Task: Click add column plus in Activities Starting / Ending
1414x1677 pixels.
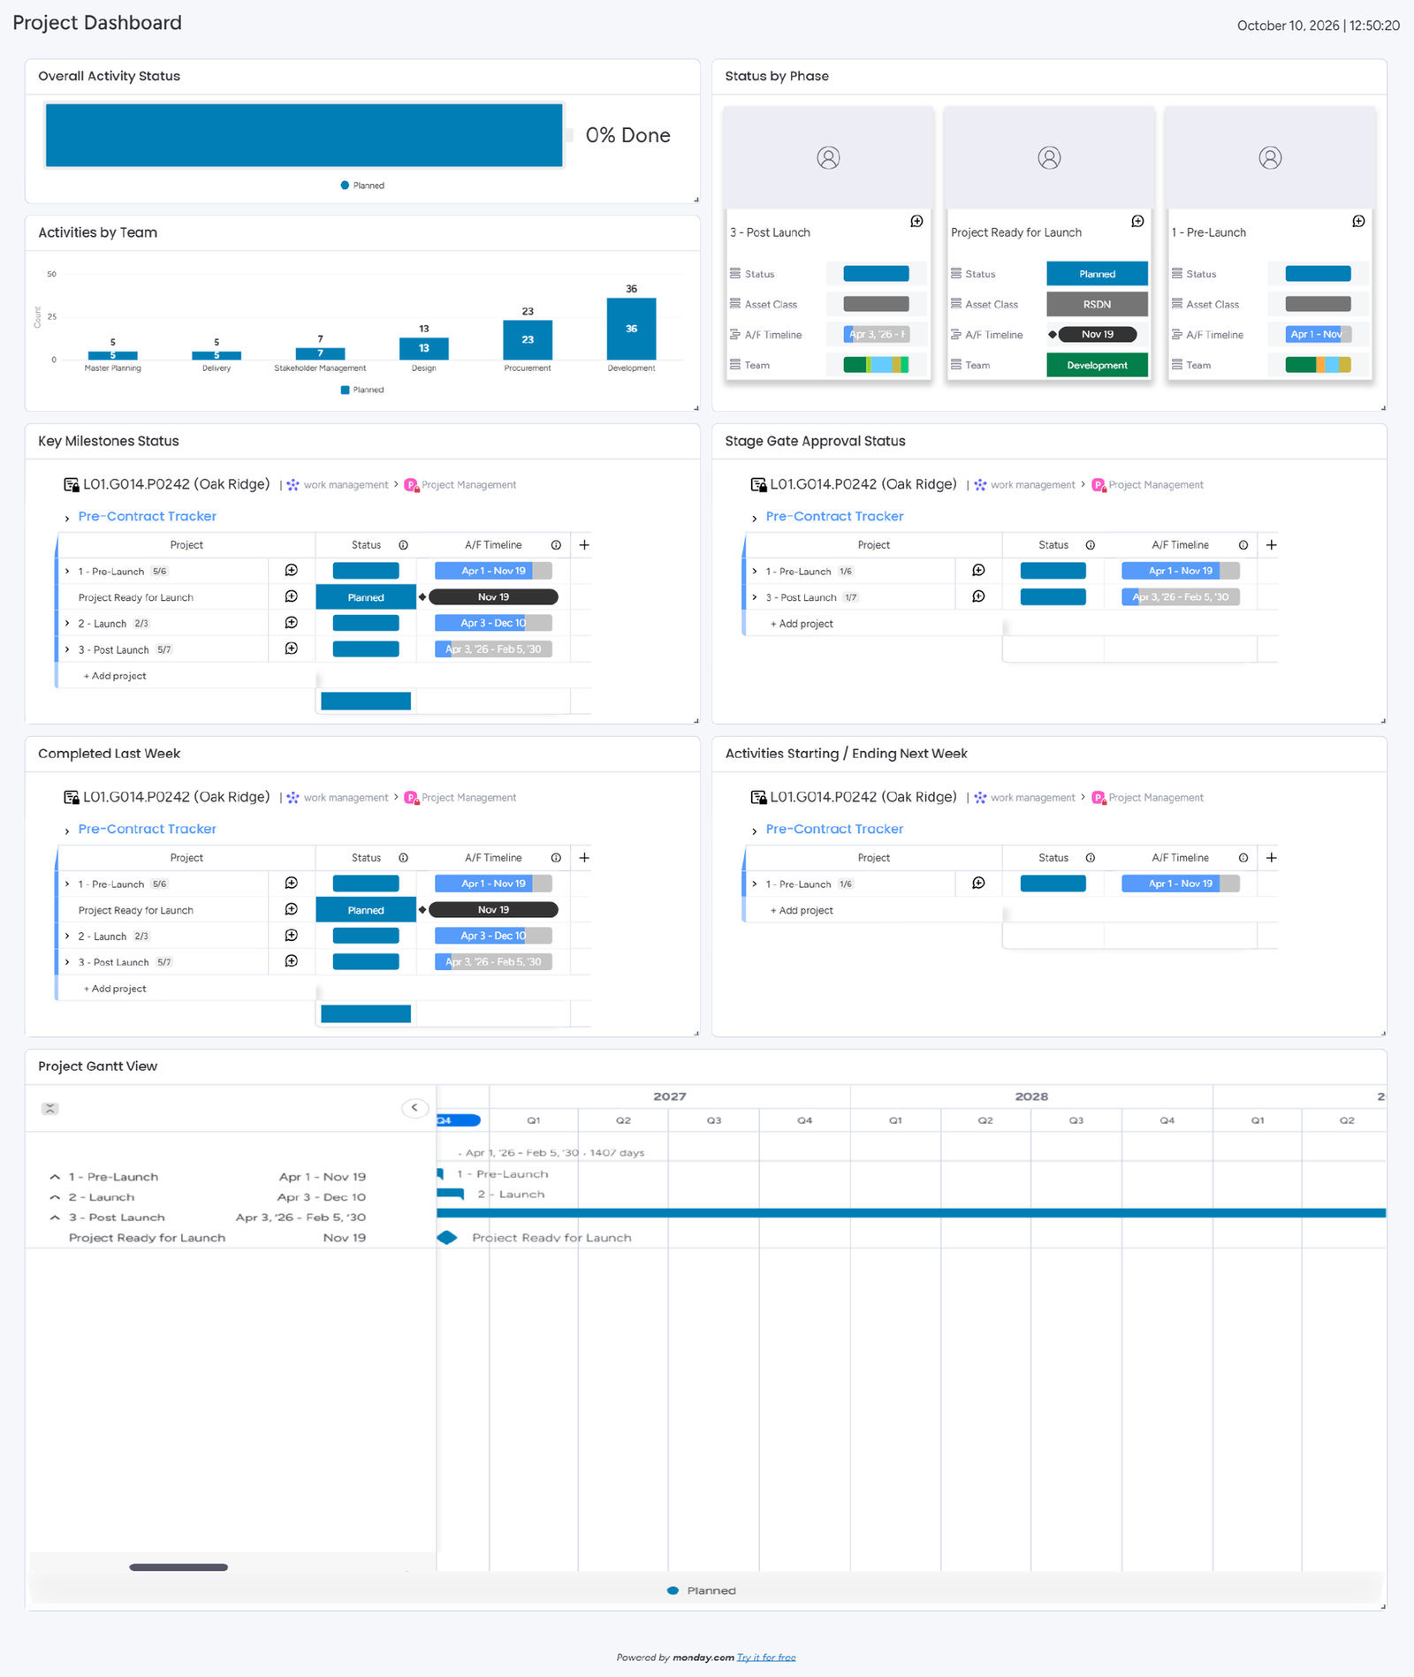Action: click(1271, 858)
